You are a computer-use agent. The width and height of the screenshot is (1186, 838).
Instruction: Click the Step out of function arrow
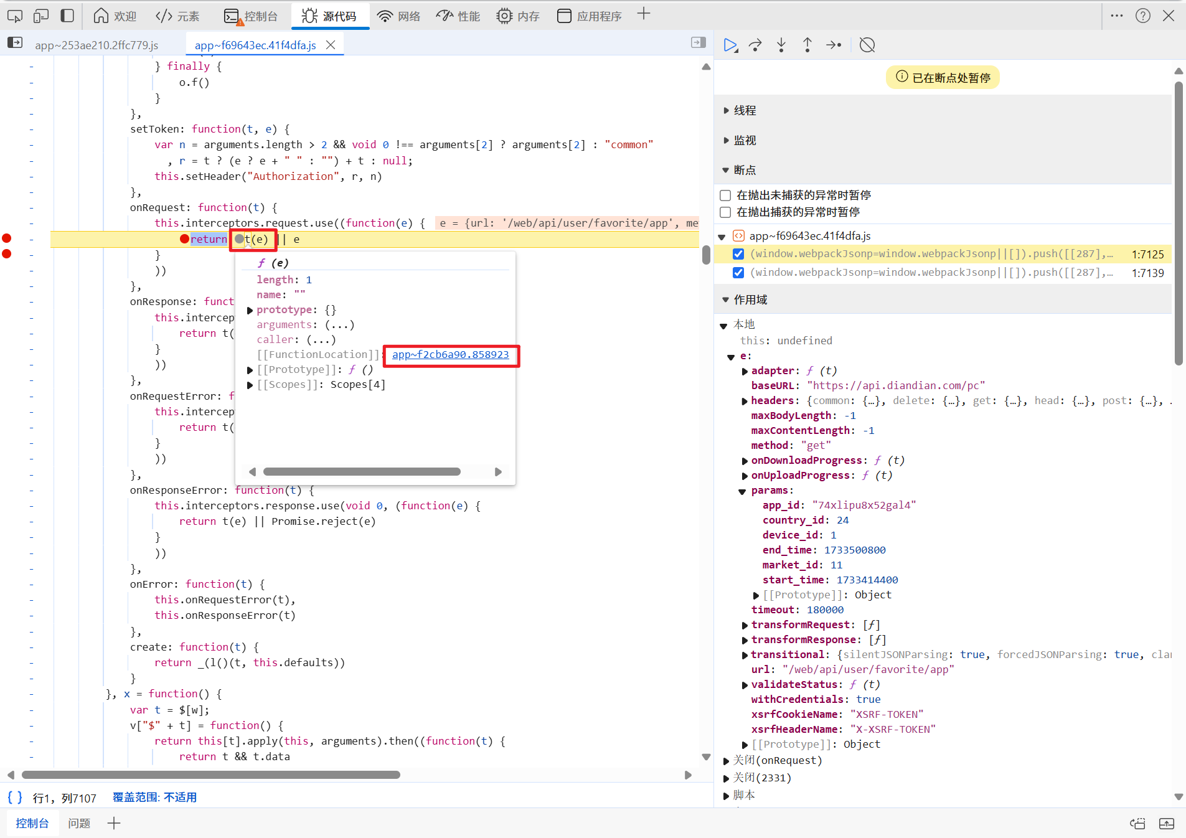(807, 45)
